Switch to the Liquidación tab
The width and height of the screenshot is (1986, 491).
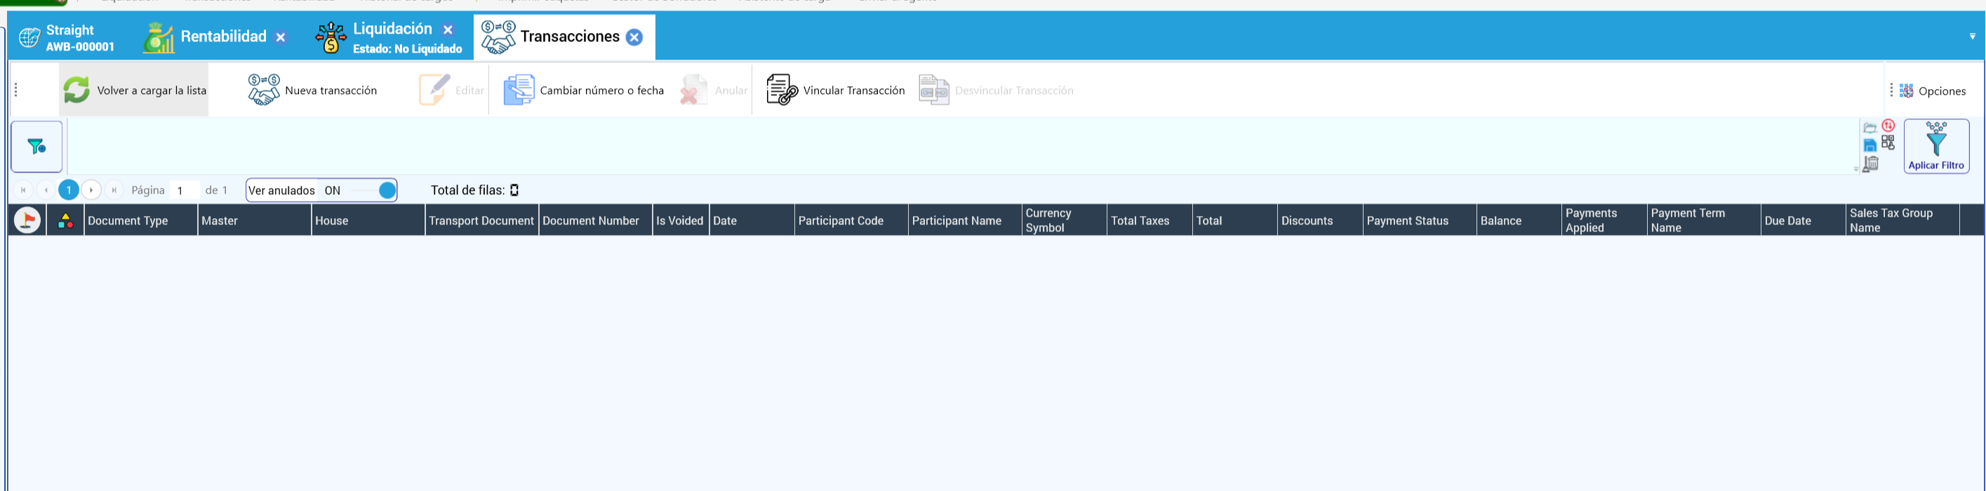pos(390,38)
